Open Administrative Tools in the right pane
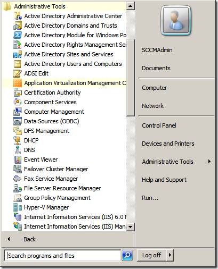The width and height of the screenshot is (218, 269). click(x=167, y=162)
